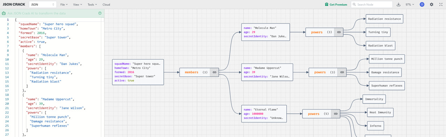Screen dimensions: 446x137
Task: Open the View menu
Action: pyautogui.click(x=77, y=5)
